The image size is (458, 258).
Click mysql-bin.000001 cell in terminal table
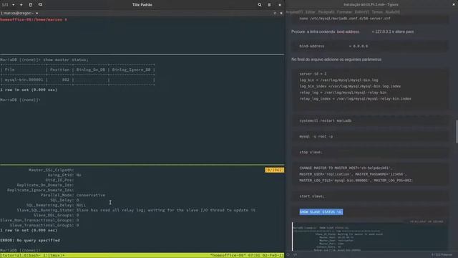click(x=24, y=80)
